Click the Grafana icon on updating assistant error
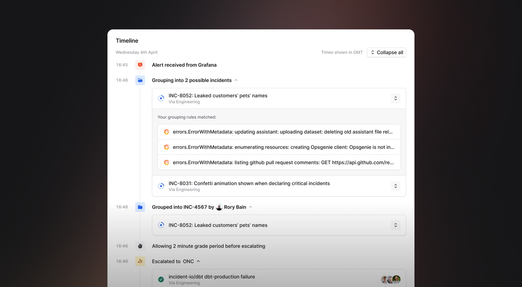 pos(166,132)
